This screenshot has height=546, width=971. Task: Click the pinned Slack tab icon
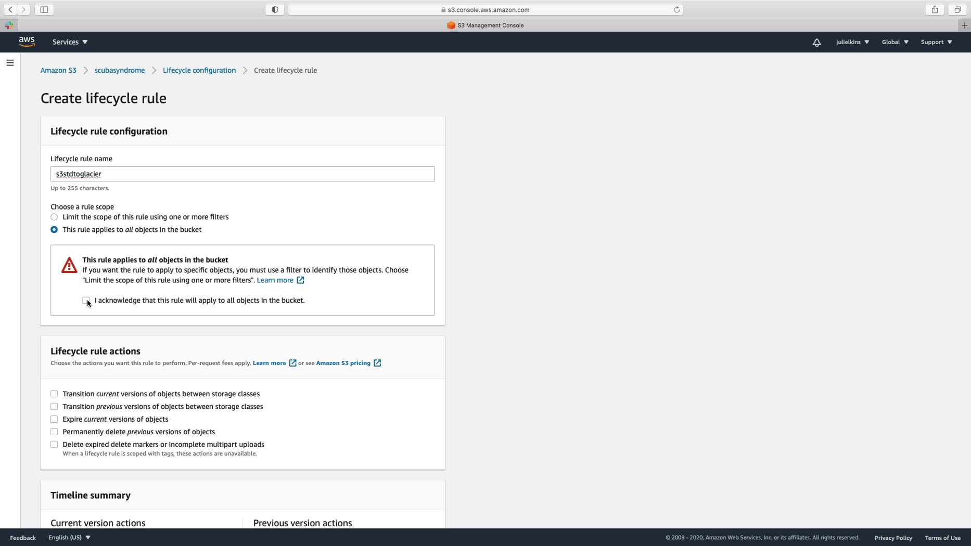9,25
